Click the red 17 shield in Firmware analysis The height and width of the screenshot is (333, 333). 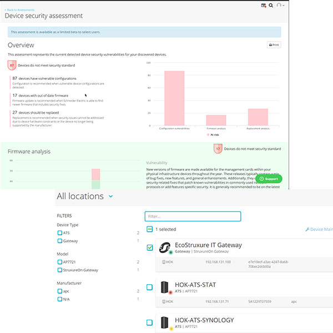pos(218,149)
